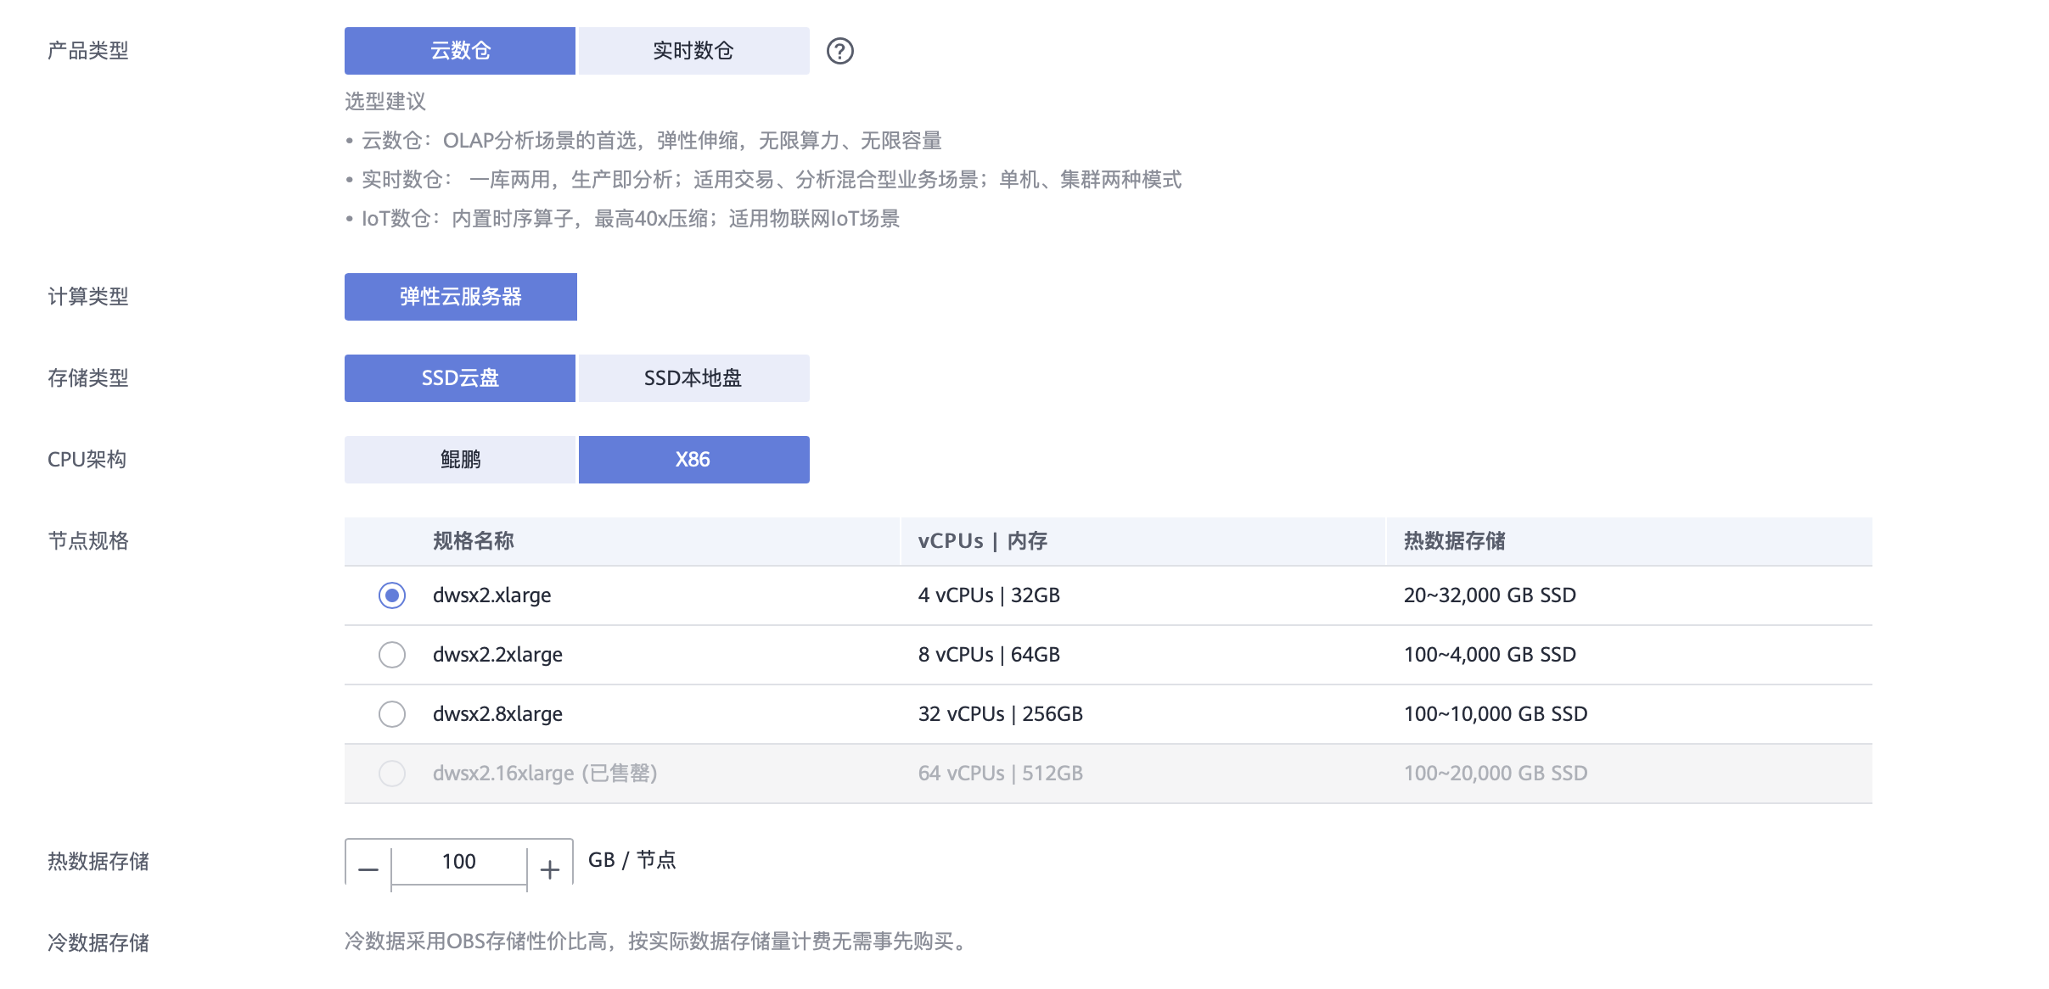
Task: Click the 弹性云服务器 compute type button
Action: point(460,297)
